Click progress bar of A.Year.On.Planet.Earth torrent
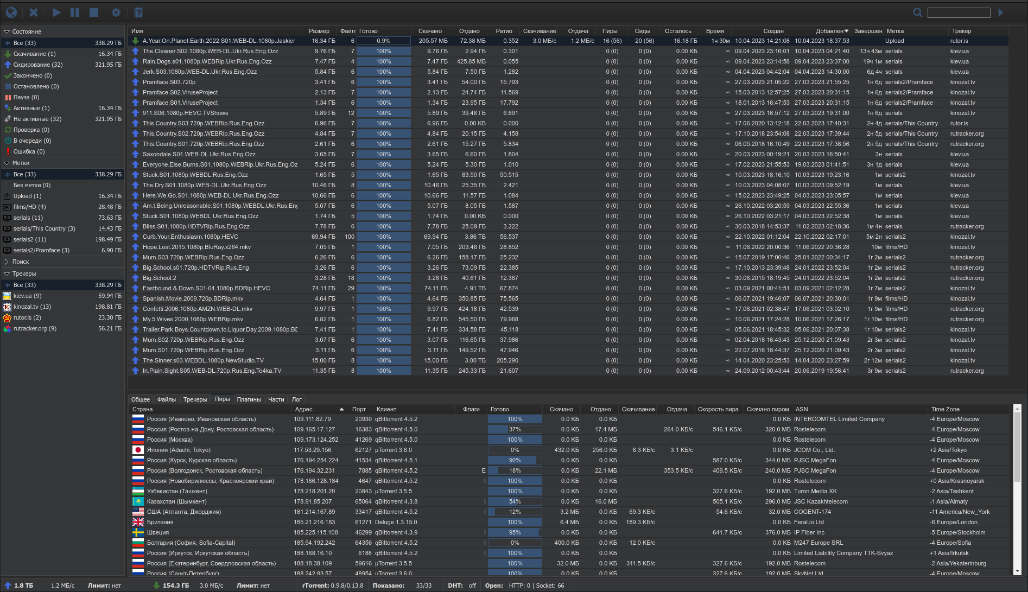 click(x=384, y=41)
